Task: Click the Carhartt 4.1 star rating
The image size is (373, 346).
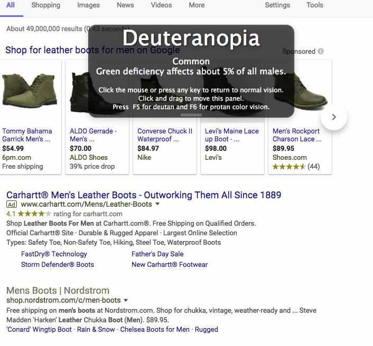Action: click(x=29, y=214)
